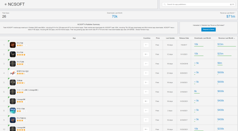Viewport: 238px width, 131px height.
Task: Expand countries dropdown for 리니지2M rank 3
Action: (x=146, y=64)
